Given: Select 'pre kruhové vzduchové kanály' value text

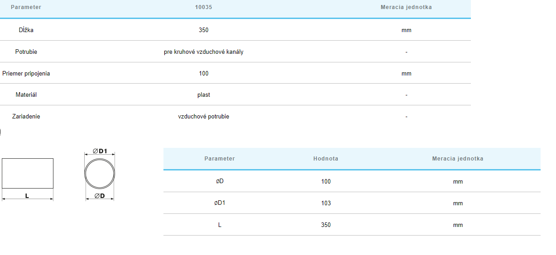Looking at the screenshot, I should pos(203,52).
